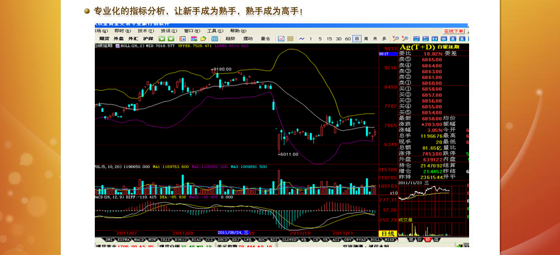Viewport: 560px width, 255px height.
Task: Click the first blue window-layout icon, at 1165
Action: pos(417,38)
